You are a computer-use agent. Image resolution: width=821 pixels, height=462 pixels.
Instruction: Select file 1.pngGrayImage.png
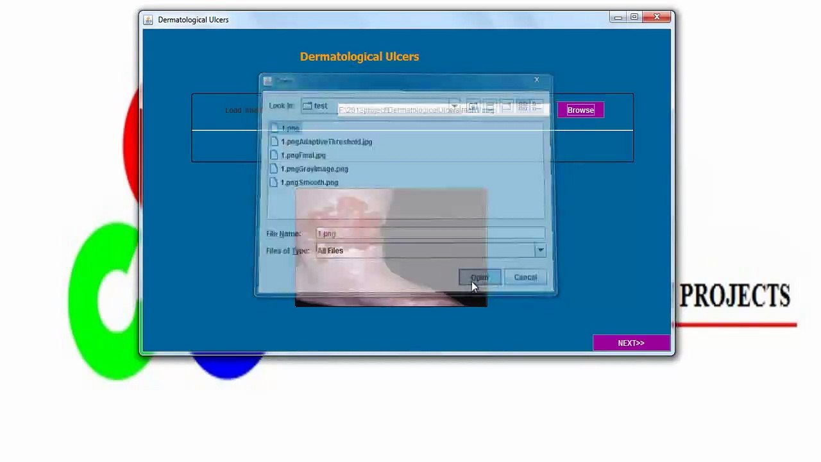click(x=309, y=169)
